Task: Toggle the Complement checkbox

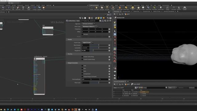Action: [82, 74]
